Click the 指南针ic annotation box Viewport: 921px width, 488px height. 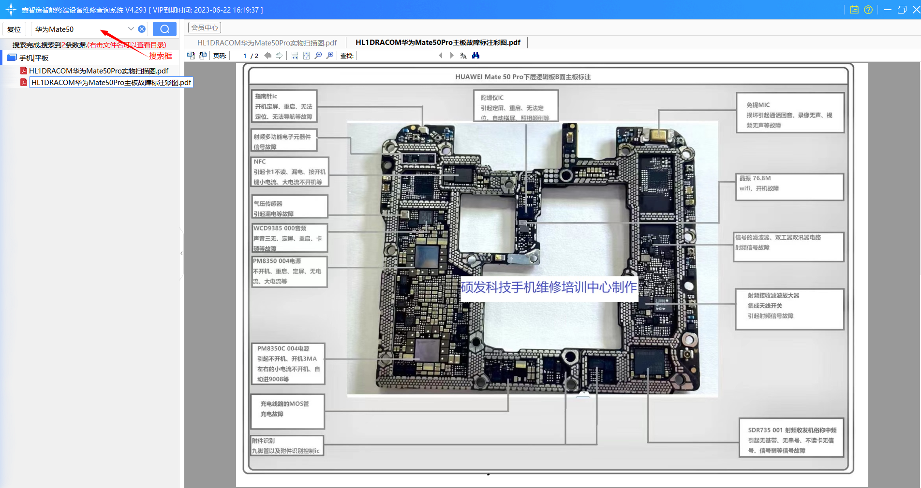pyautogui.click(x=284, y=106)
